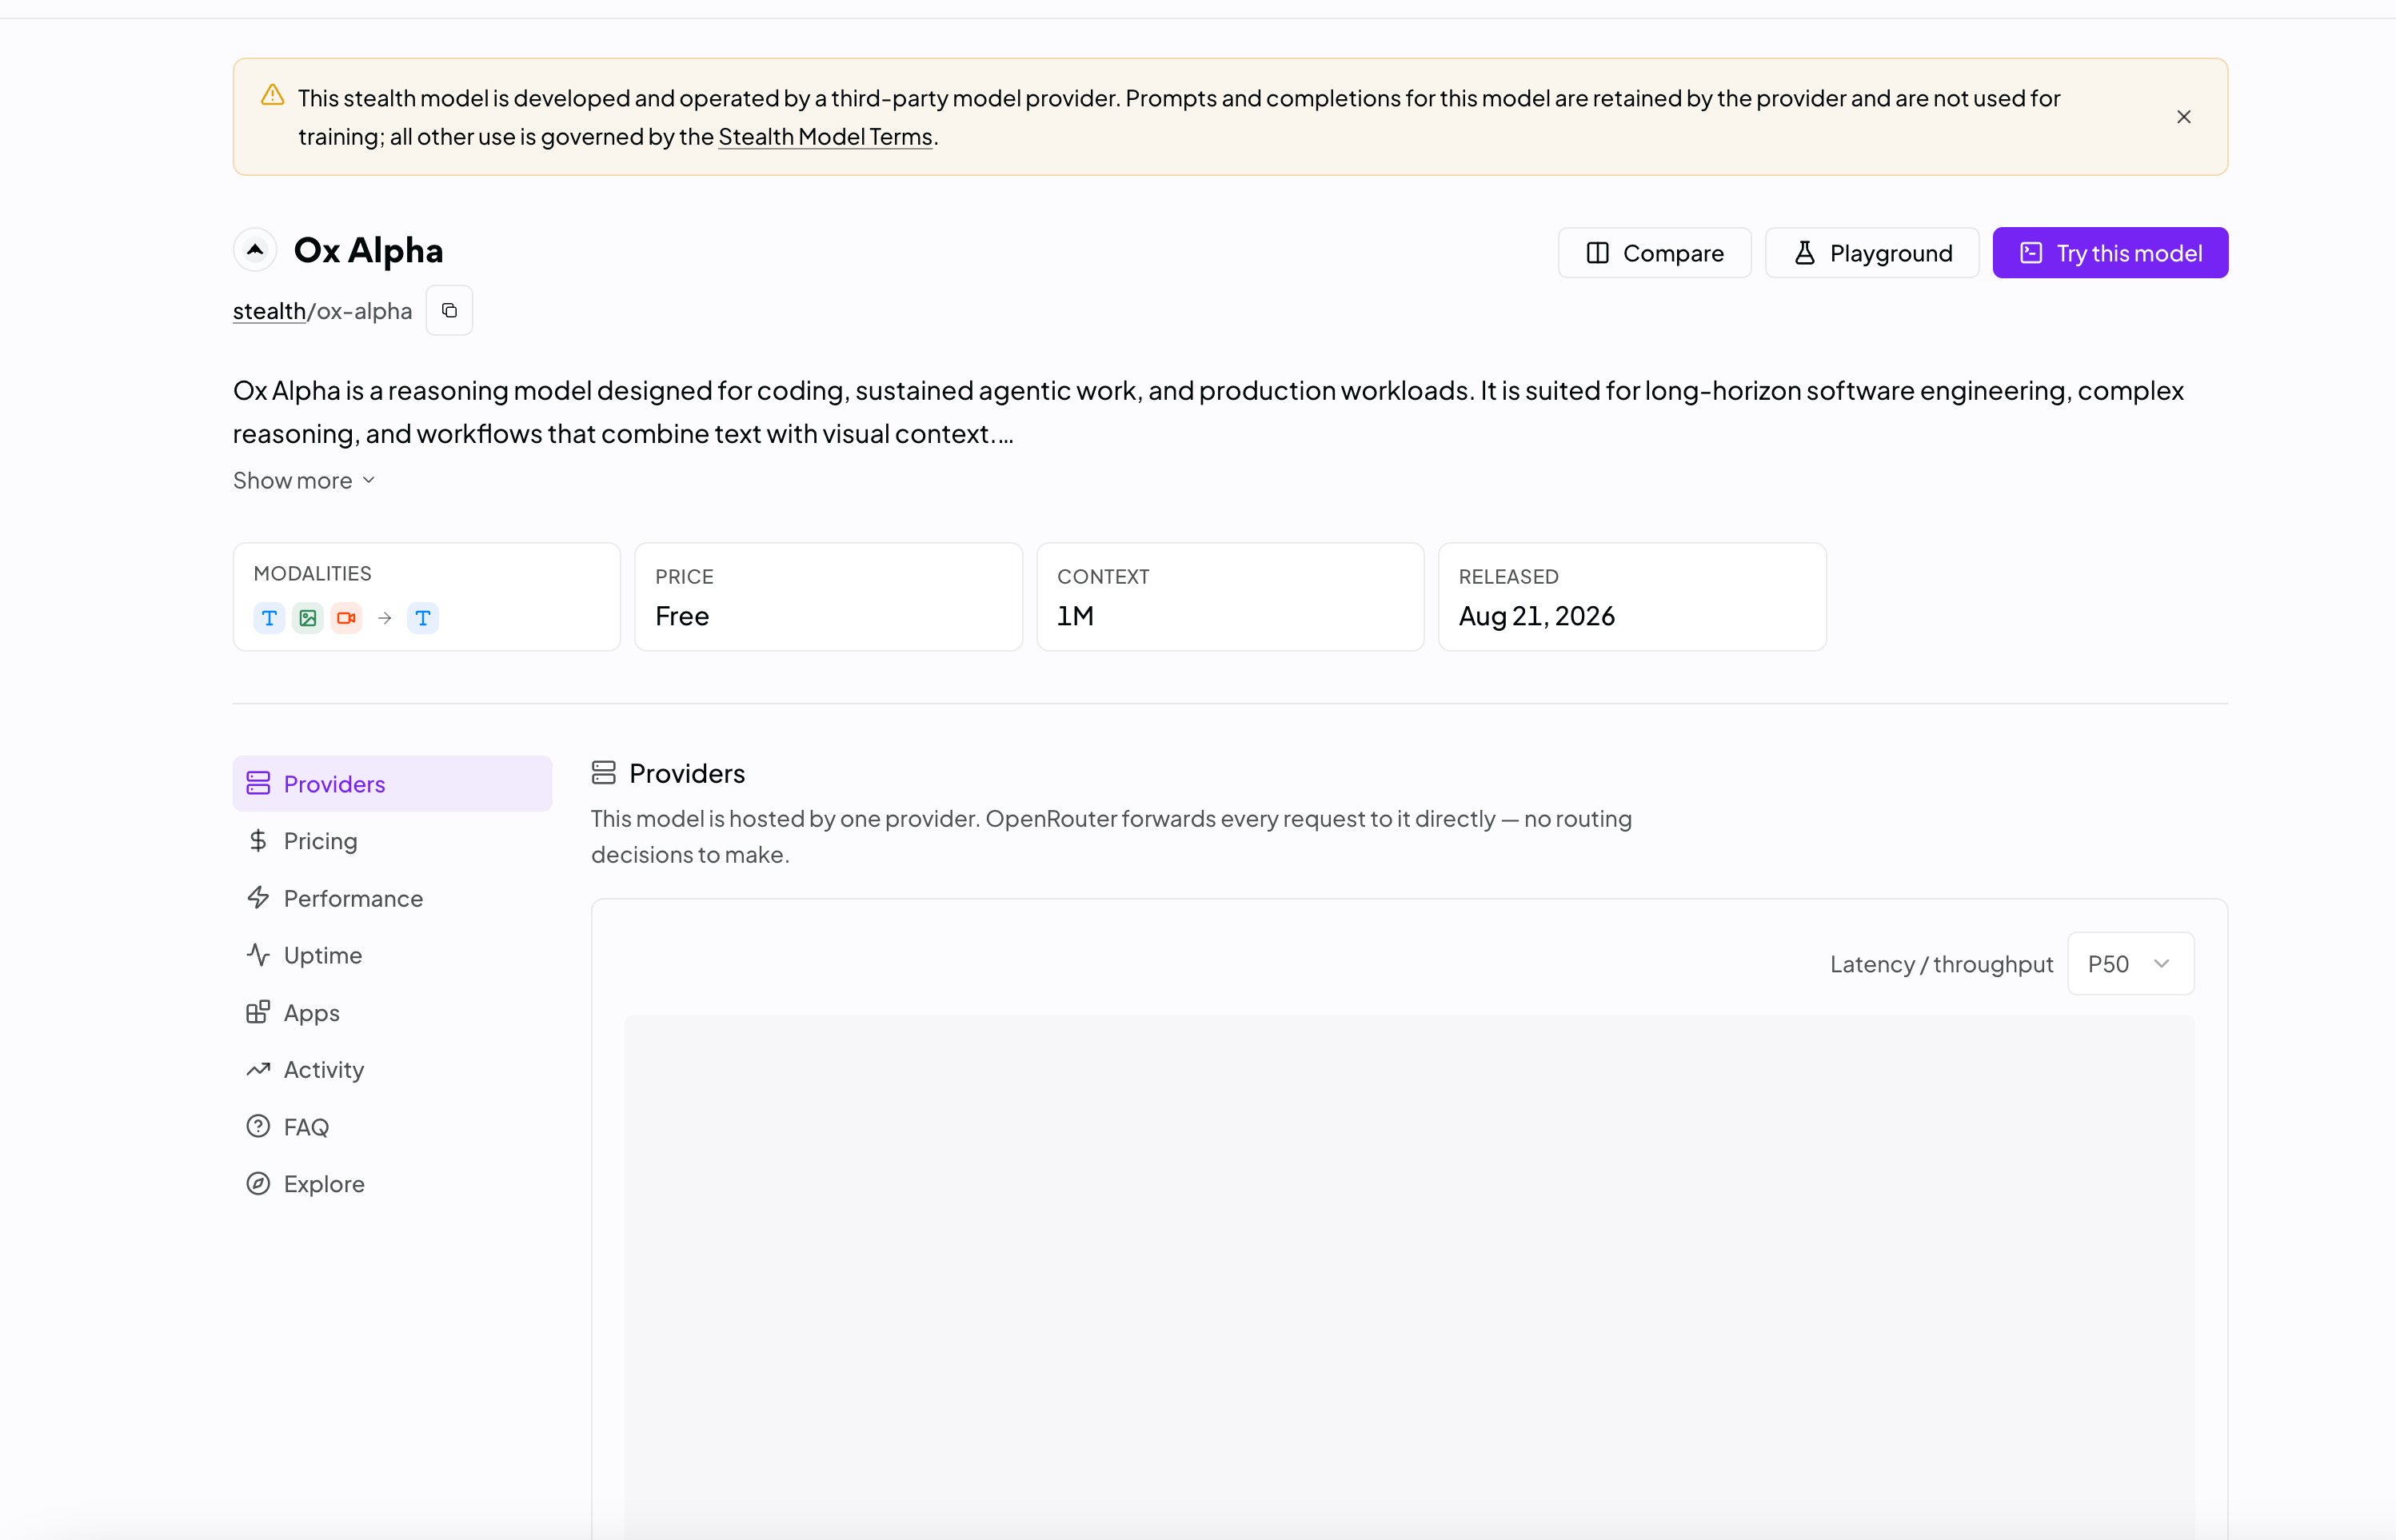Screen dimensions: 2396x1540
Task: Click the Ox Alpha title
Action: [x=368, y=250]
